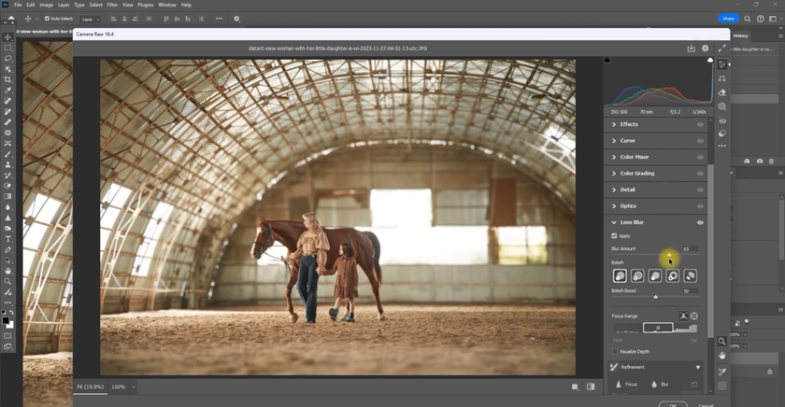Open the Image menu
The height and width of the screenshot is (407, 785).
click(x=46, y=5)
